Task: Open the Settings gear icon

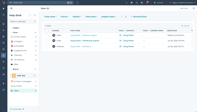Action: coord(142,3)
